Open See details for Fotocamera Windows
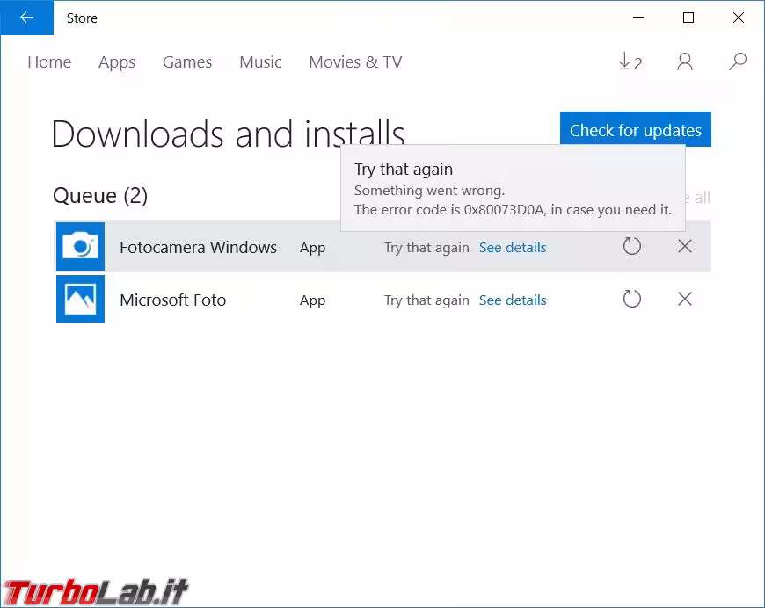 tap(513, 248)
